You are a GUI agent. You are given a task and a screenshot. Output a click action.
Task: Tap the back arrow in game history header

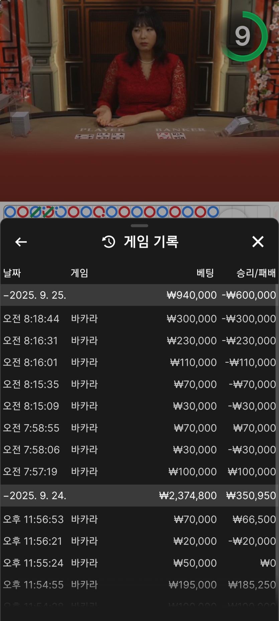[x=21, y=242]
